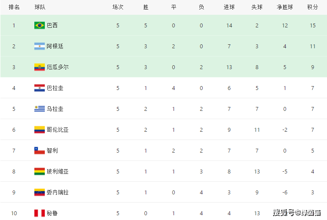This screenshot has height=220, width=327.
Task: Click the Argentina flag icon
Action: [40, 46]
